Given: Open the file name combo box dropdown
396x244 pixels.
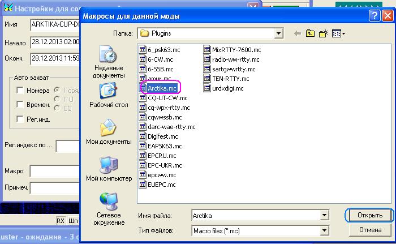Looking at the screenshot, I should click(324, 216).
